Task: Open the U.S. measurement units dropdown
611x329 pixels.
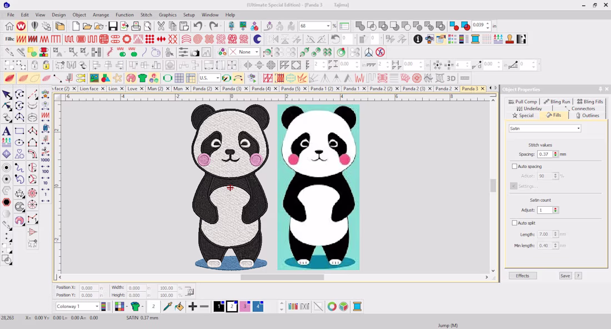Action: click(217, 78)
